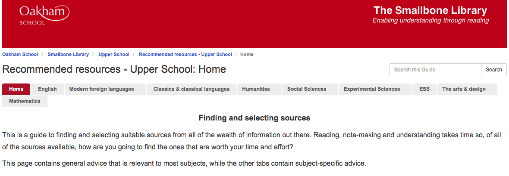Expand the Humanities dropdown arrow

click(277, 90)
